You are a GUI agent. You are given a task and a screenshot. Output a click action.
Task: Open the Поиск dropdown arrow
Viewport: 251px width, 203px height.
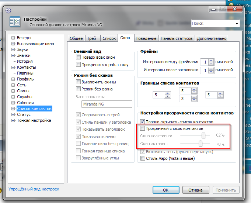click(237, 23)
